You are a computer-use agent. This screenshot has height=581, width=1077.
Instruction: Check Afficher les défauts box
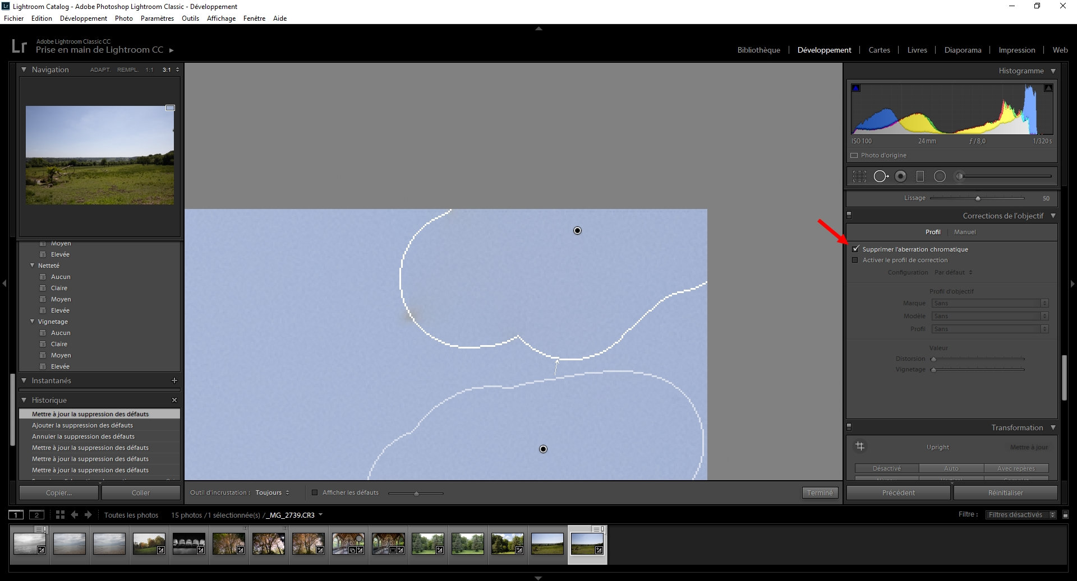[x=315, y=493]
